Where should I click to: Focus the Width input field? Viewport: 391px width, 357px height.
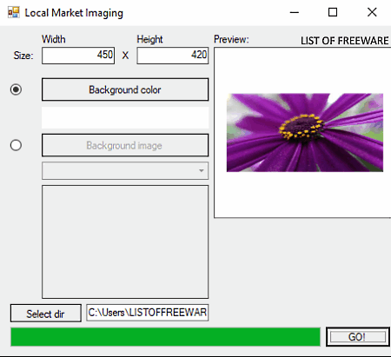point(78,56)
